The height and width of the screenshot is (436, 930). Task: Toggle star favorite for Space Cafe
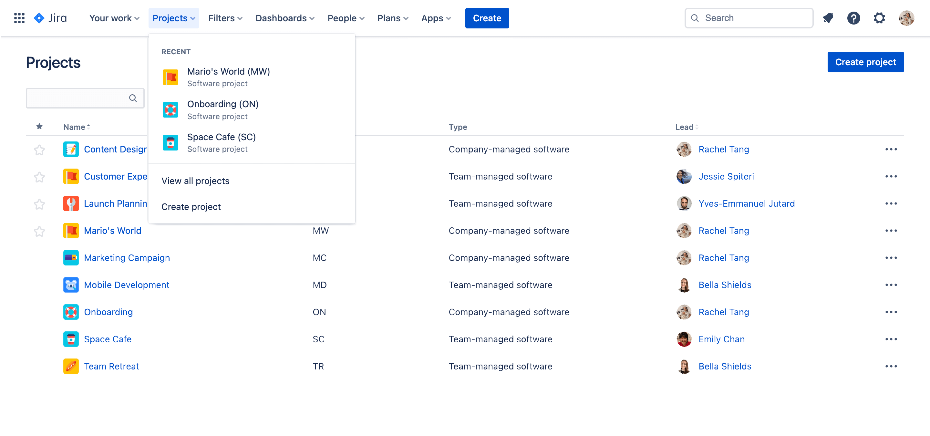pos(40,339)
